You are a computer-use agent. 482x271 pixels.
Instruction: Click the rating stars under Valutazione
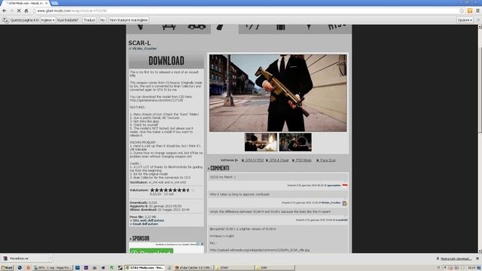(x=172, y=190)
